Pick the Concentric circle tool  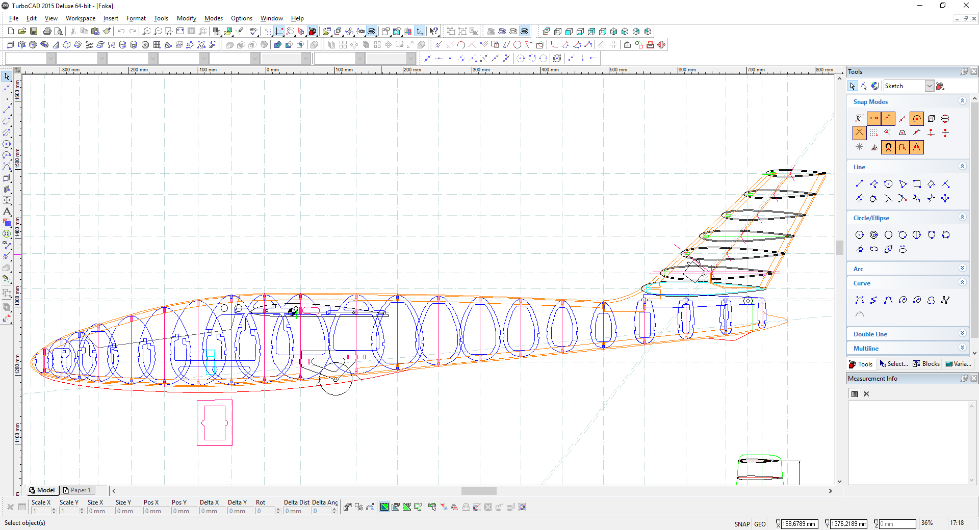[874, 235]
